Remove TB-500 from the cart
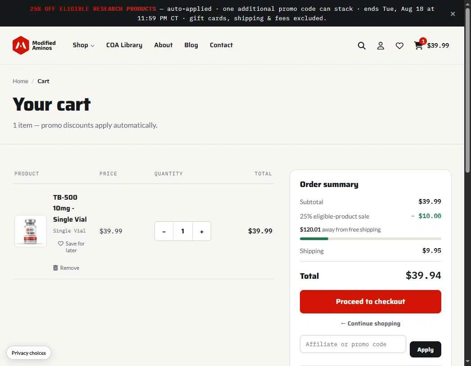This screenshot has width=471, height=366. [x=66, y=268]
